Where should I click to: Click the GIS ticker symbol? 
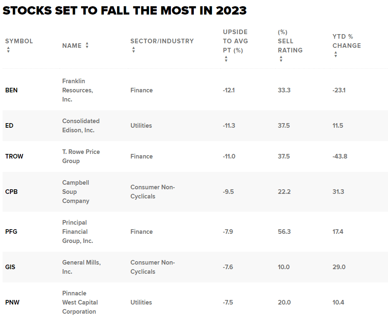[x=10, y=267]
